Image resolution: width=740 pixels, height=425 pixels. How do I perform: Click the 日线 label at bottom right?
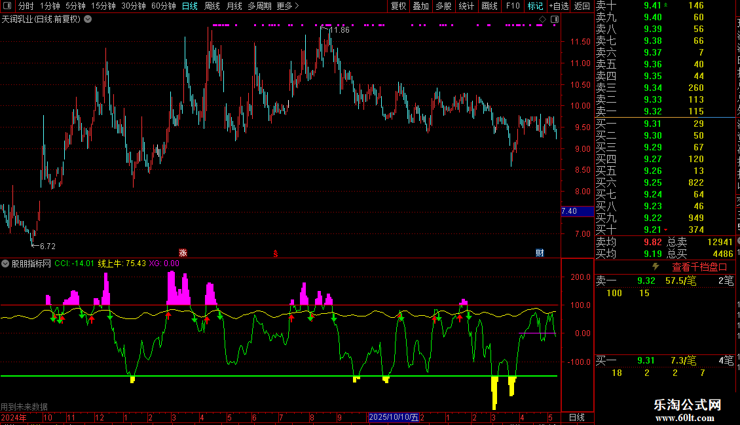pyautogui.click(x=577, y=417)
